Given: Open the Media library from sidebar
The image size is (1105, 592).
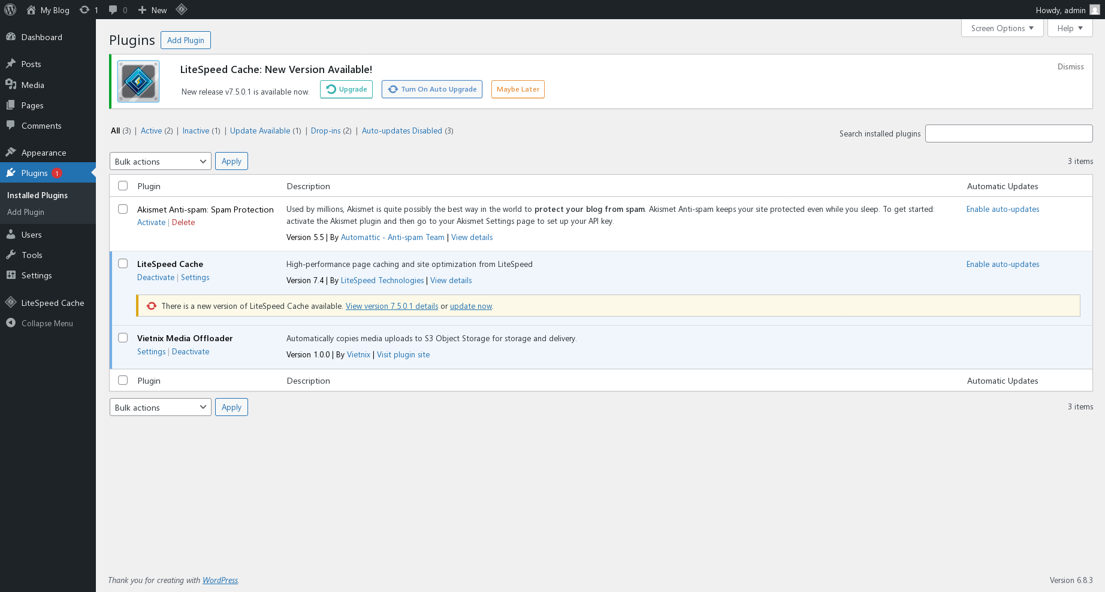Looking at the screenshot, I should tap(32, 84).
